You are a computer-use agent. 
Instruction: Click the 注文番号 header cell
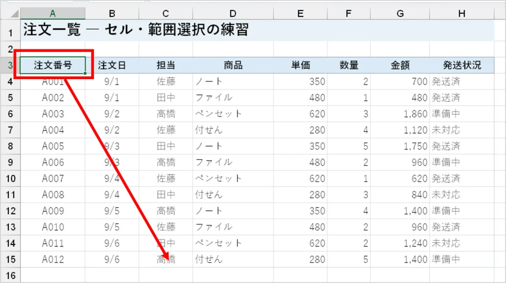click(52, 65)
